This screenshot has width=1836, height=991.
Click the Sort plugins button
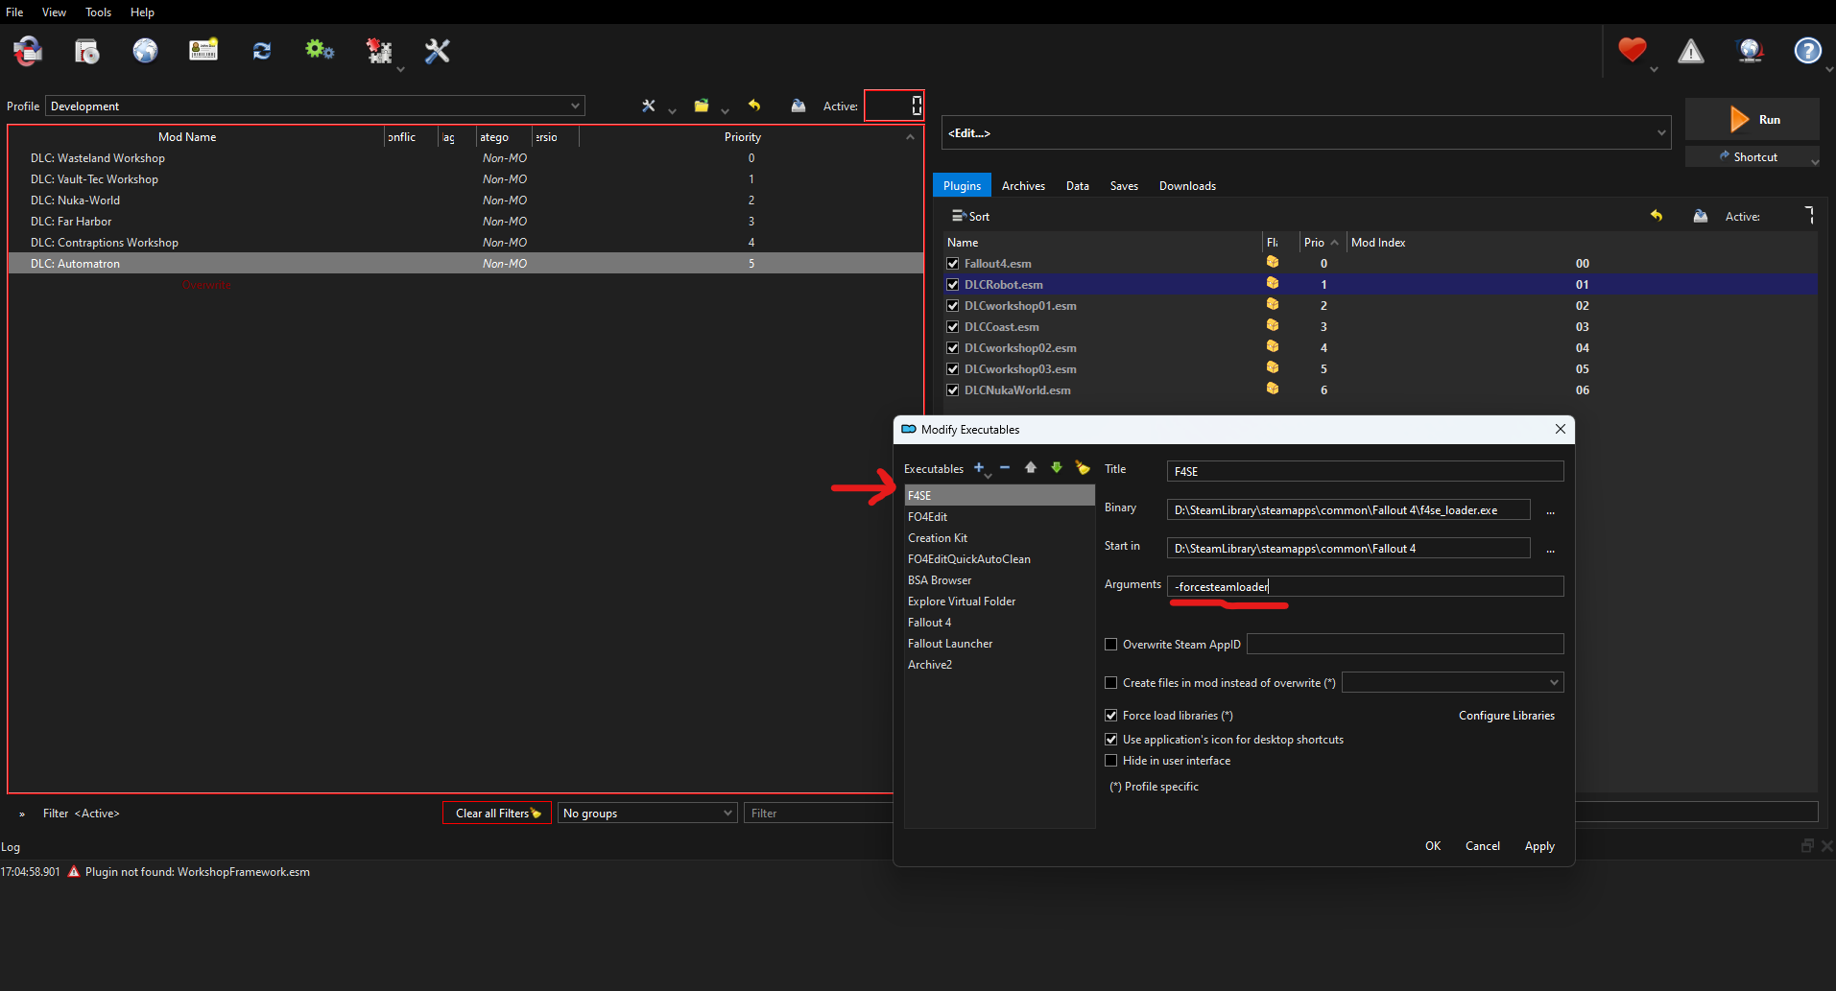970,217
